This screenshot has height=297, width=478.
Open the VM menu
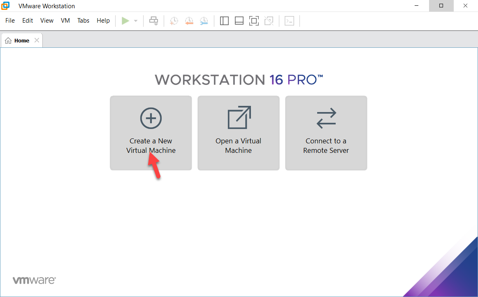tap(65, 21)
